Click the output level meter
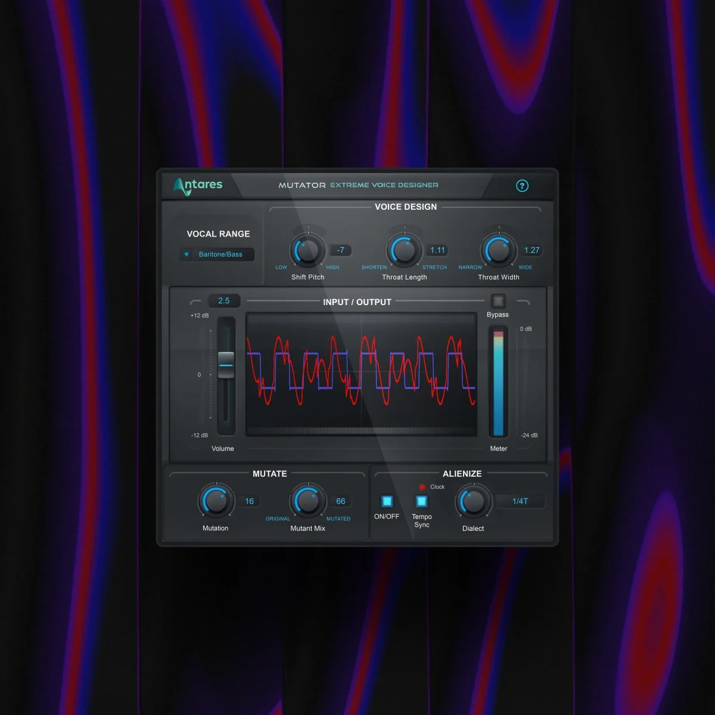 pos(498,384)
